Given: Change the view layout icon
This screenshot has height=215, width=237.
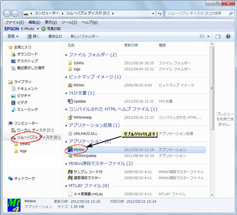Looking at the screenshot, I should pyautogui.click(x=202, y=36).
